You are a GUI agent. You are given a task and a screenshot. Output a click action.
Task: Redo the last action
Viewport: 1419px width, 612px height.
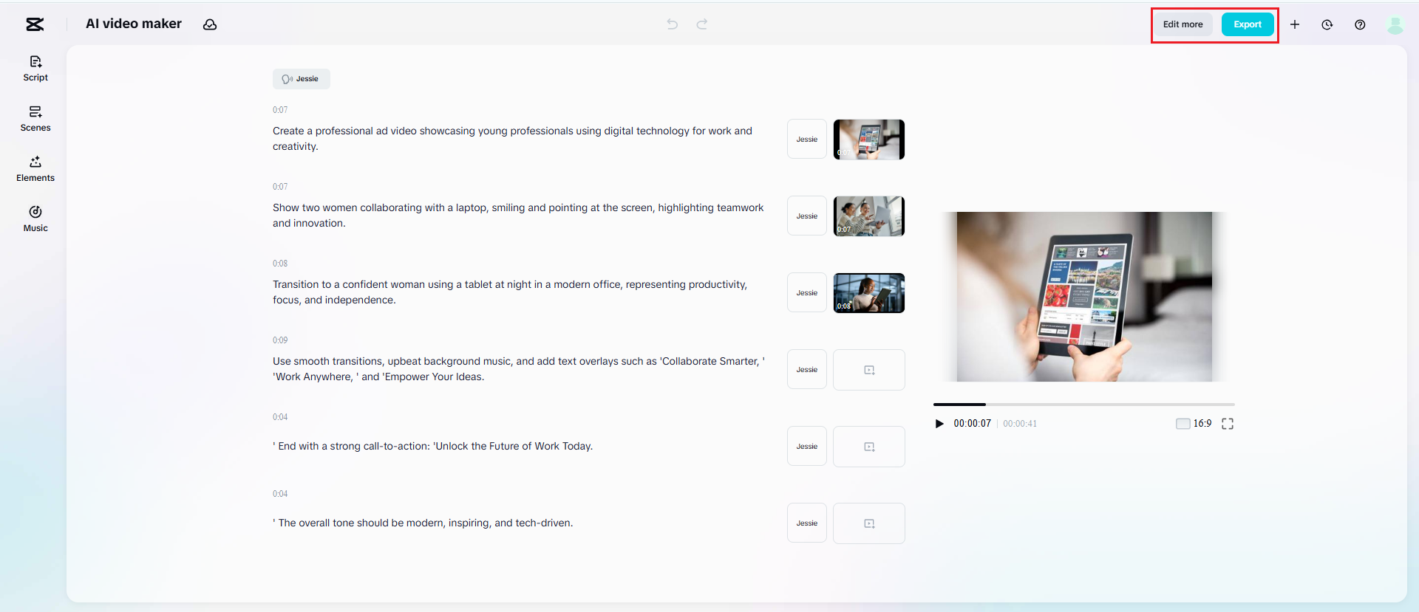[x=702, y=24]
